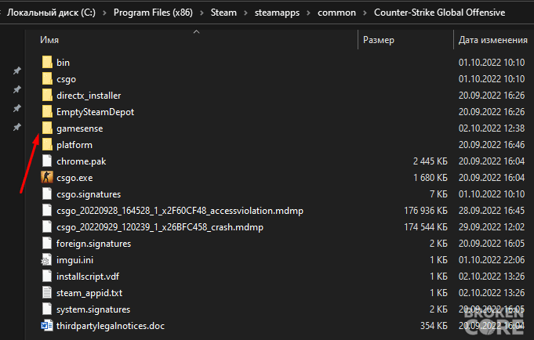
Task: Select the system.signatures file icon
Action: point(47,309)
